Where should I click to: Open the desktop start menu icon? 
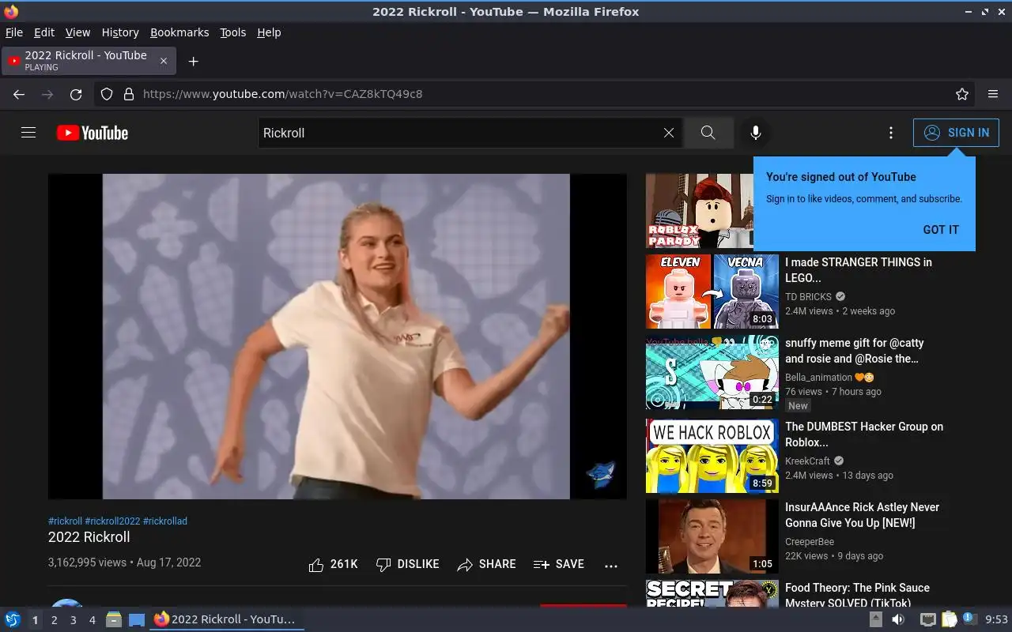tap(13, 619)
